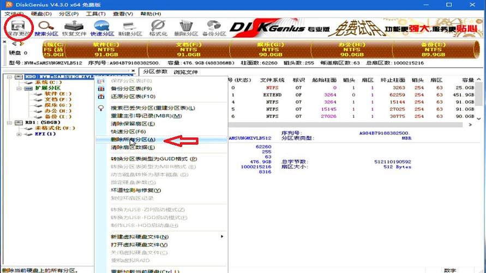The image size is (486, 273).
Task: Open the 硬盘(D) menu
Action: [x=41, y=14]
